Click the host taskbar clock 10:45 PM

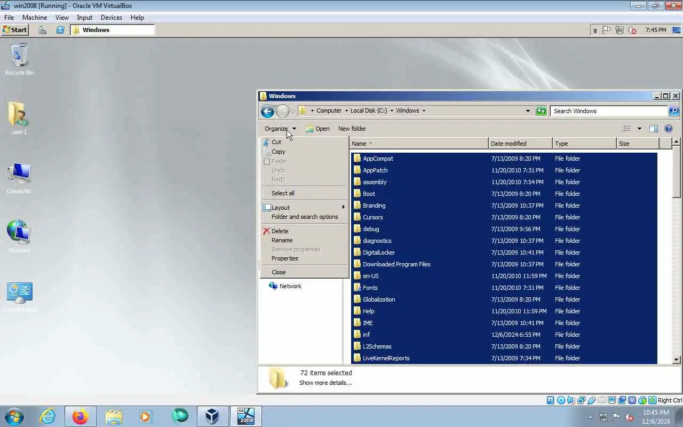point(656,413)
